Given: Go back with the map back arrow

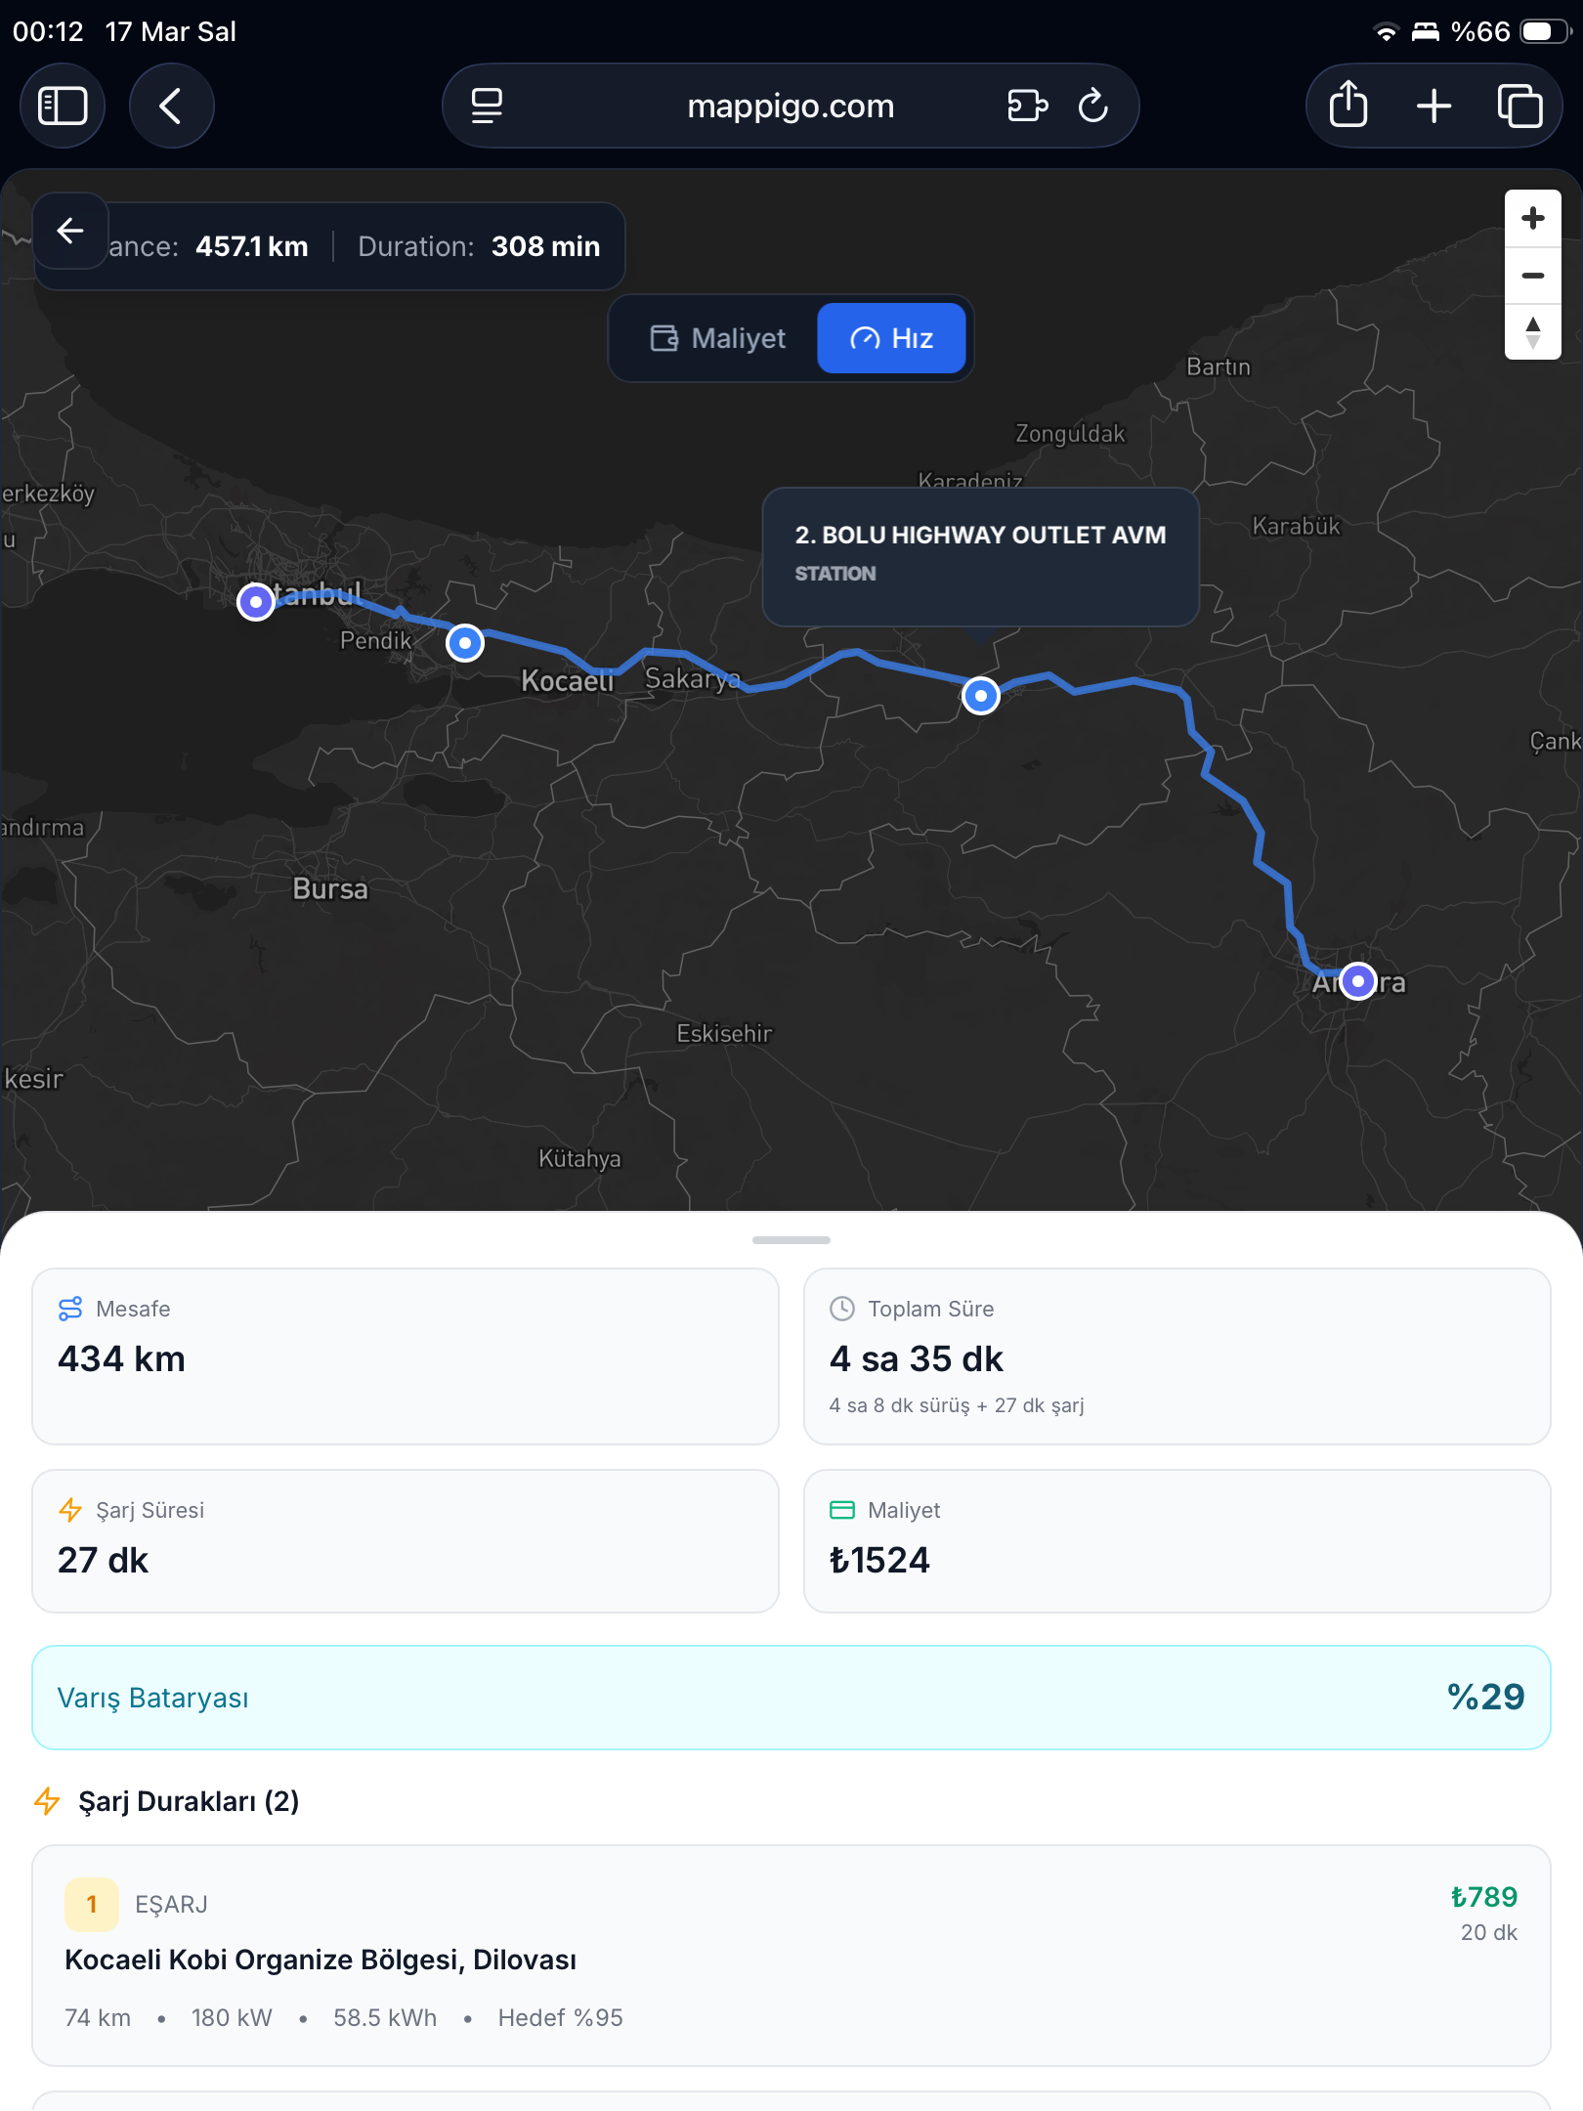Looking at the screenshot, I should coord(69,231).
